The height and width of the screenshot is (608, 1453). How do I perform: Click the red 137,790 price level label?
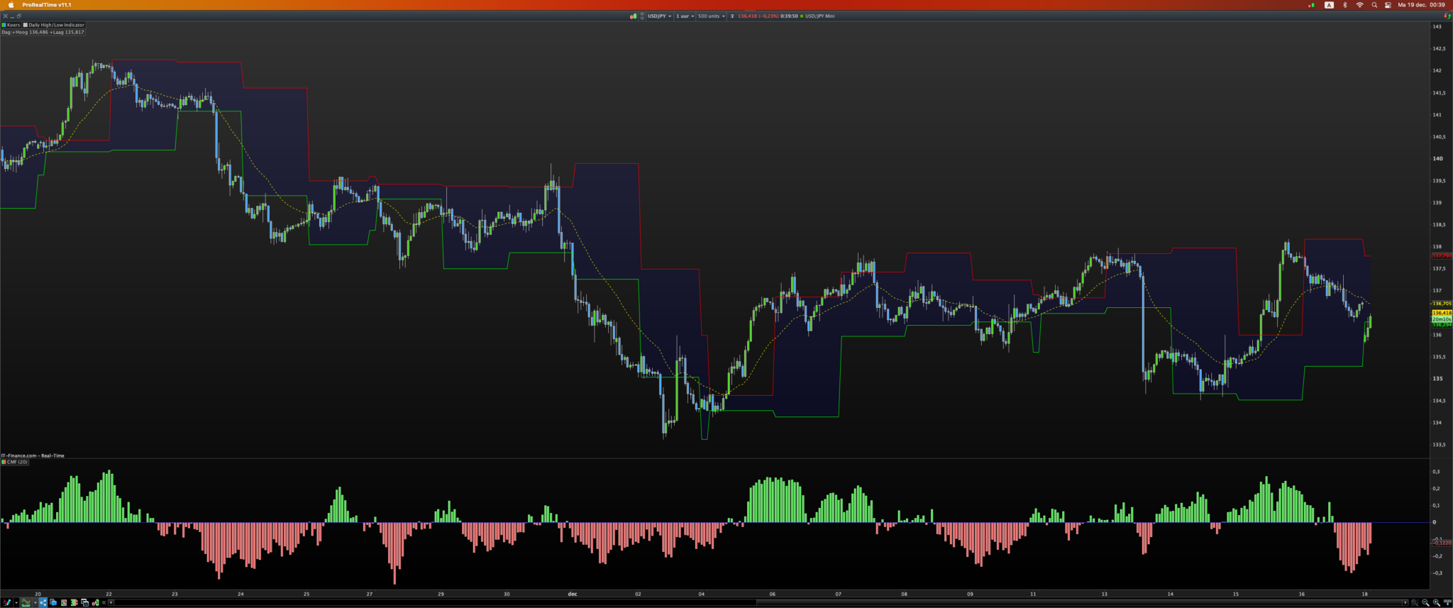(x=1442, y=255)
